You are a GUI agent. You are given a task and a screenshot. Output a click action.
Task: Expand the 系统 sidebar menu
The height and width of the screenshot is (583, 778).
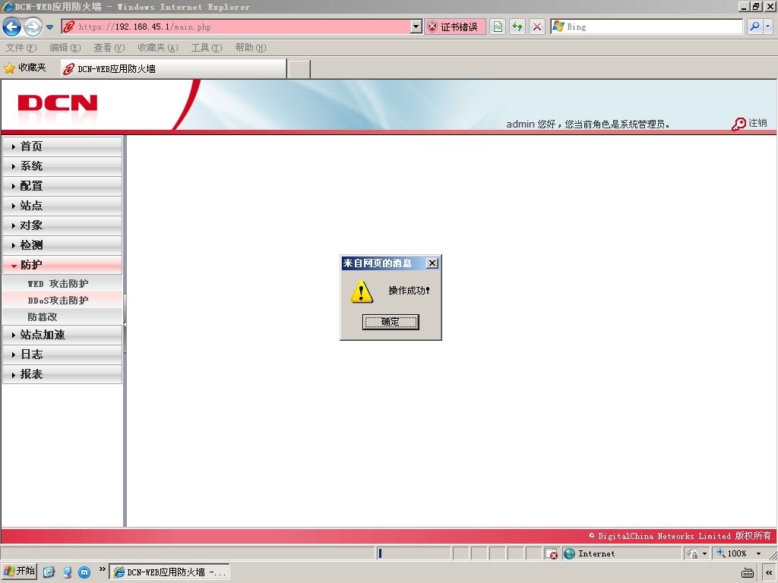[x=62, y=166]
